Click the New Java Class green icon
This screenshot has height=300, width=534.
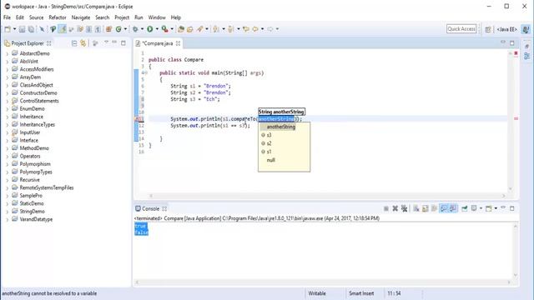(118, 29)
